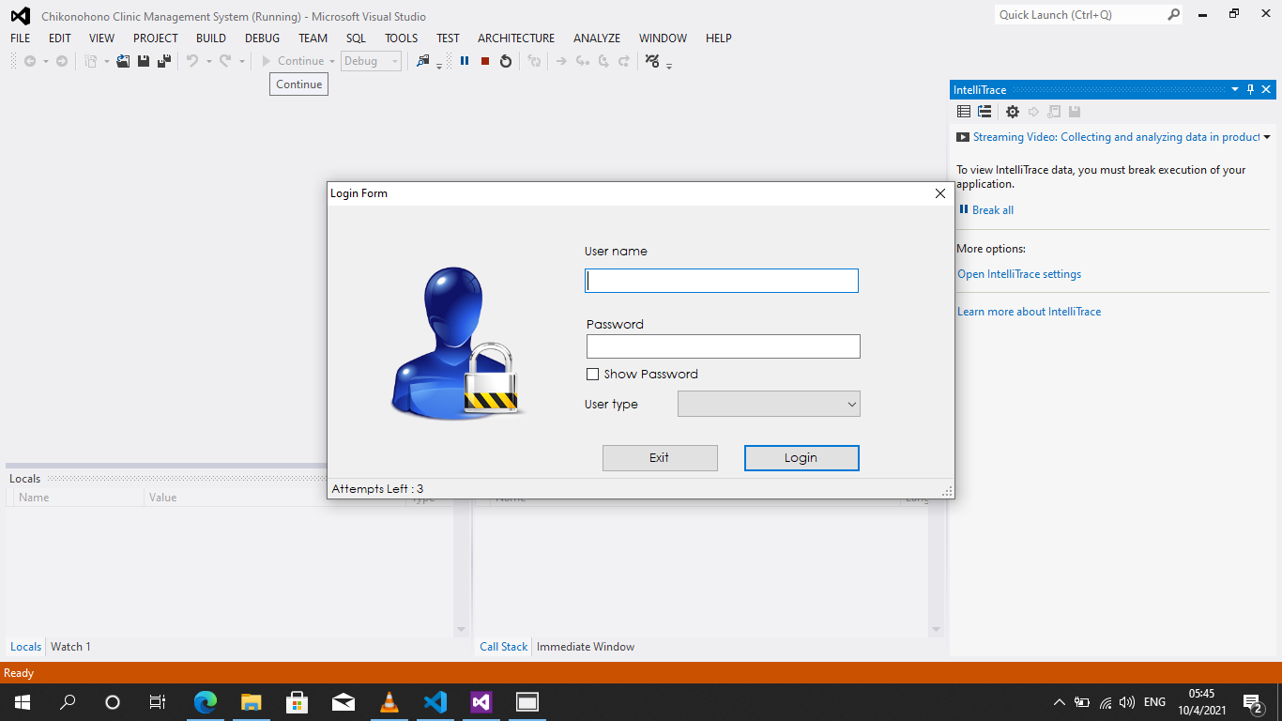Viewport: 1282px width, 721px height.
Task: Open the notification center icon
Action: [x=1253, y=702]
